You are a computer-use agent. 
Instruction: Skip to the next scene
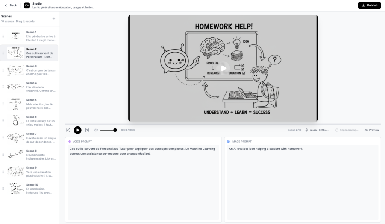tap(87, 130)
